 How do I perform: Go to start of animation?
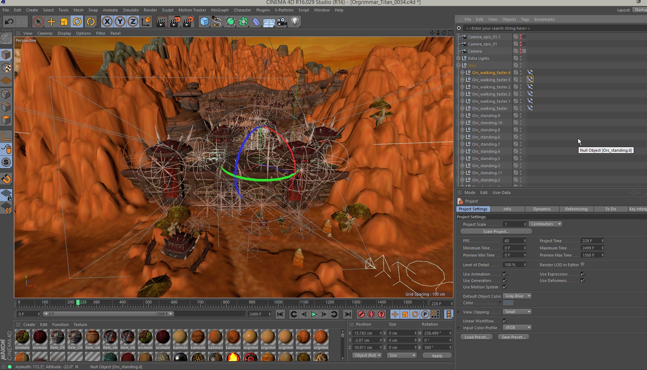click(x=280, y=314)
